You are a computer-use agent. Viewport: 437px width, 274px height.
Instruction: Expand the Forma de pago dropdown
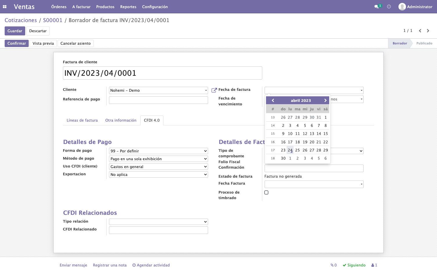(159, 151)
